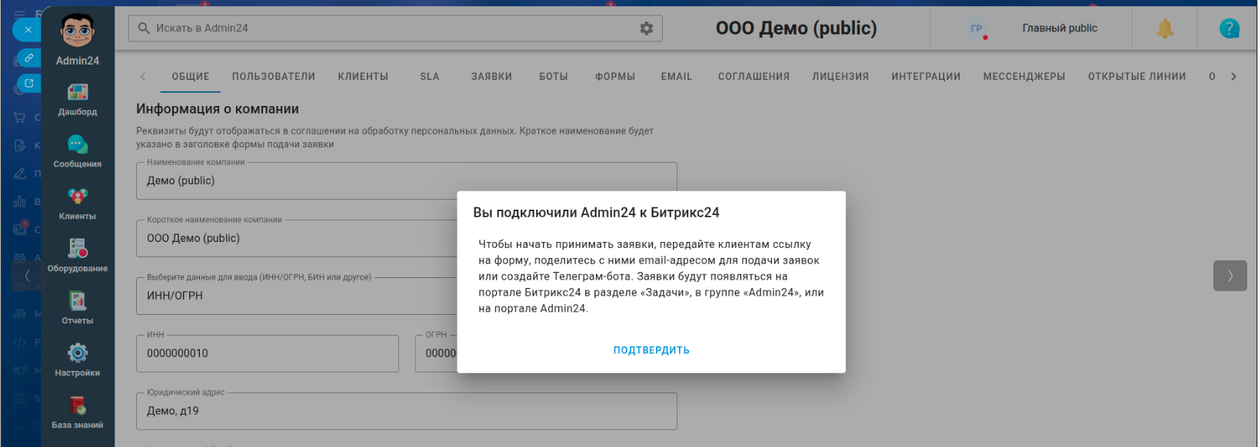Switch to the КЛИЕНТЫ tab

(363, 77)
